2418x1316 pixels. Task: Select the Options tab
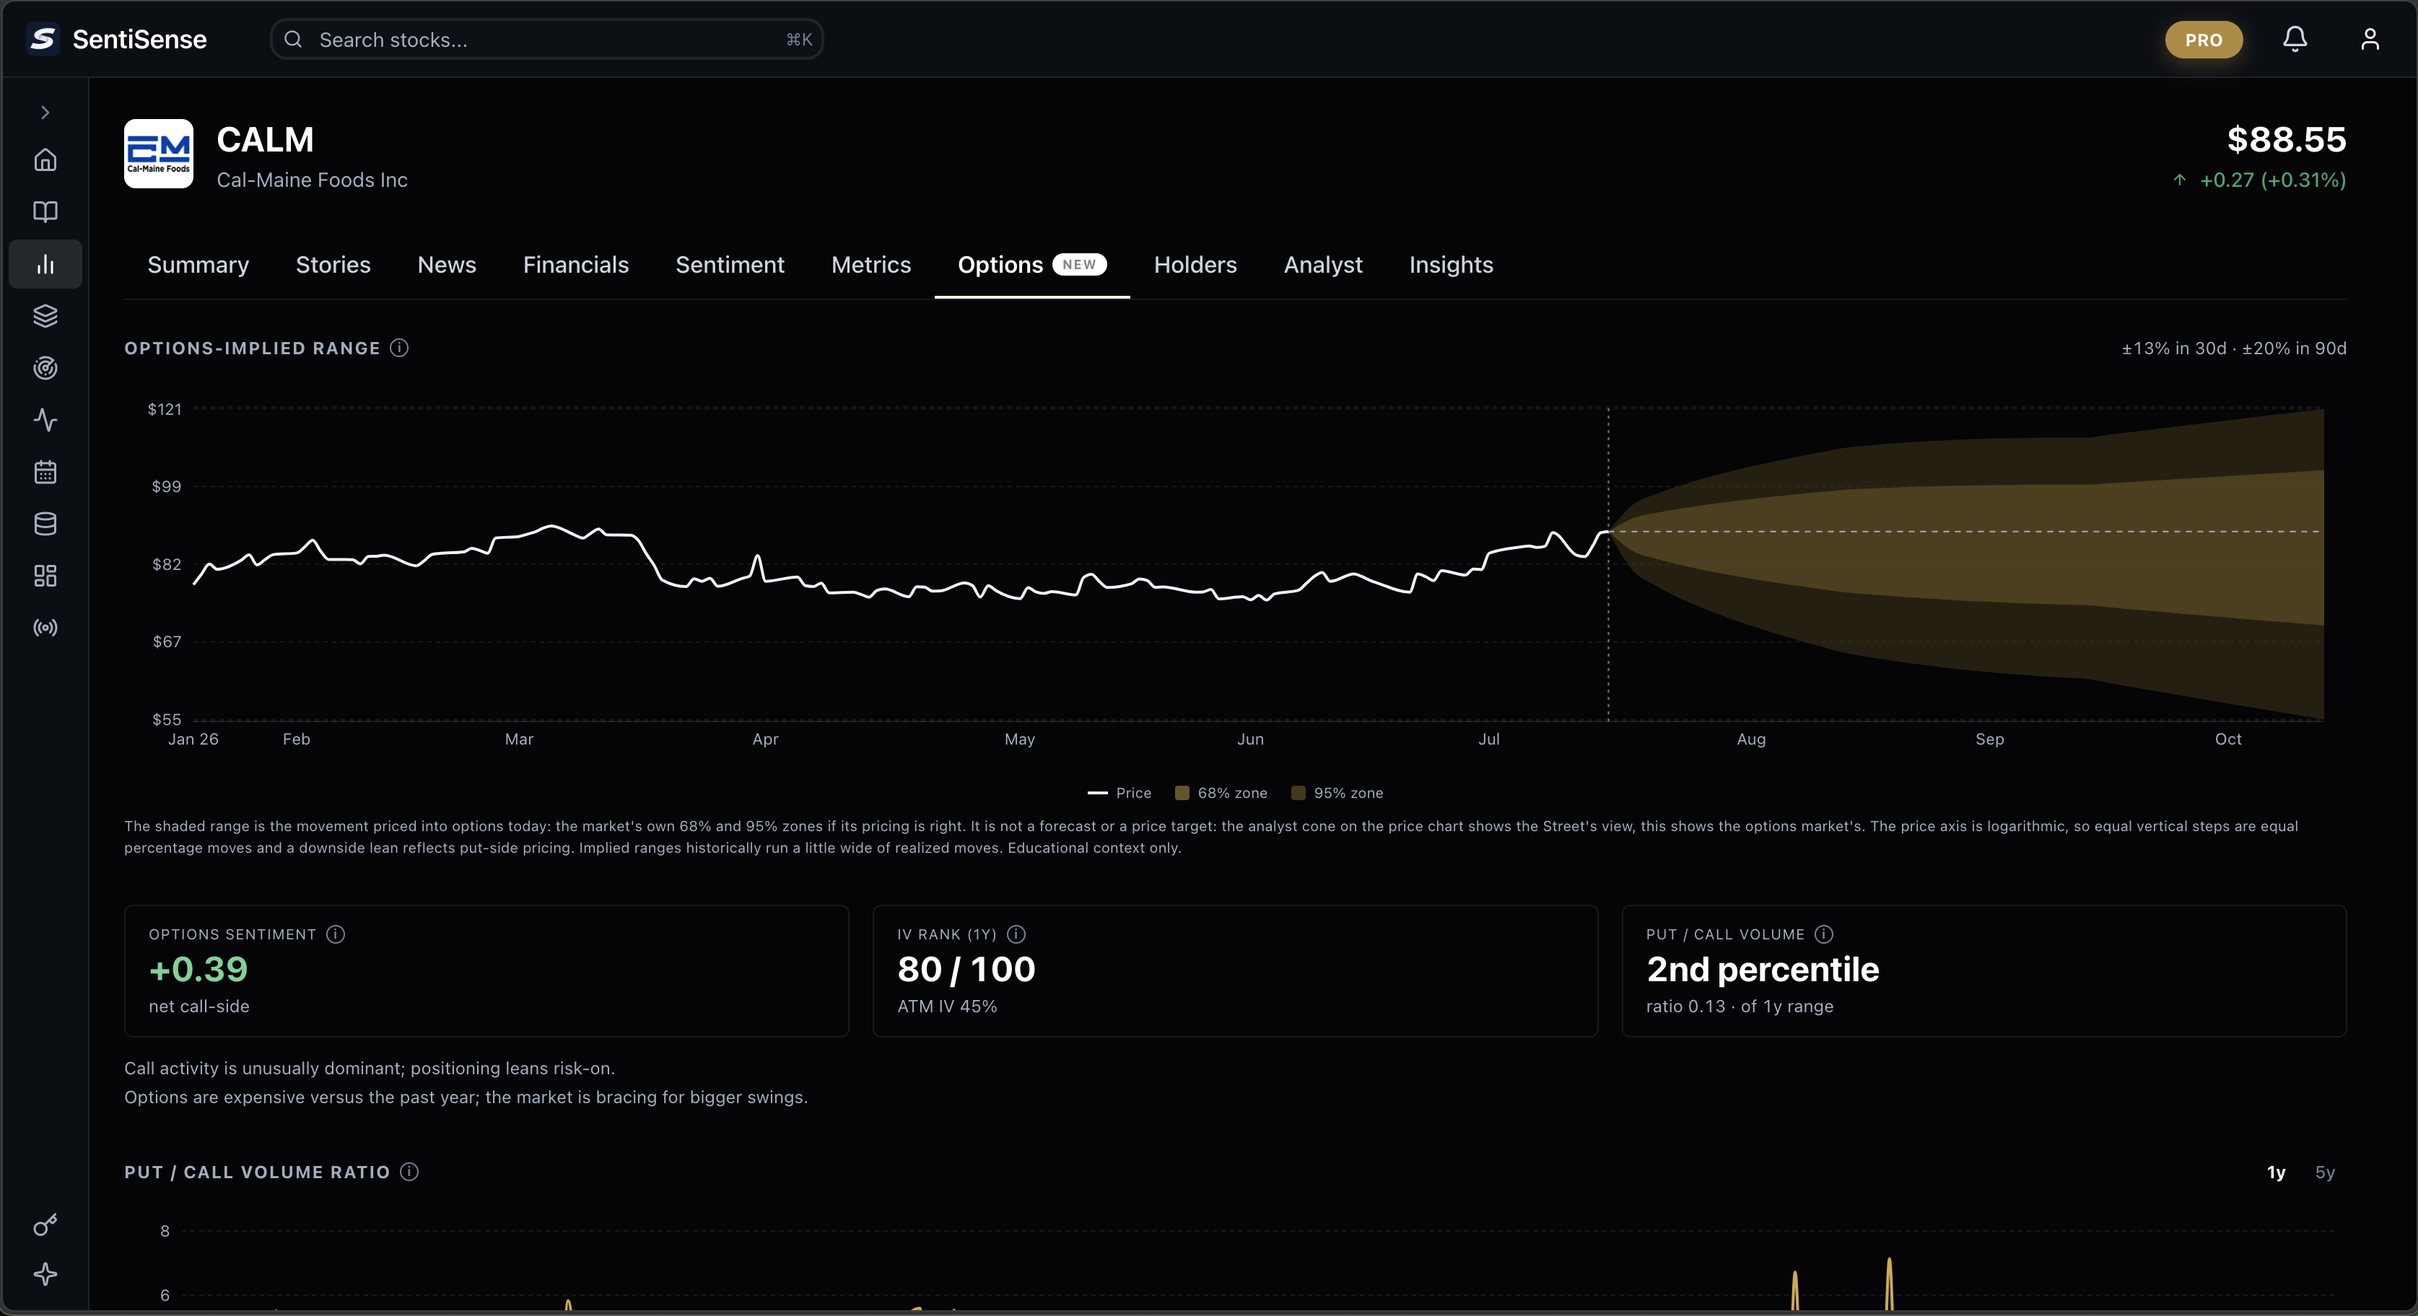point(1031,265)
